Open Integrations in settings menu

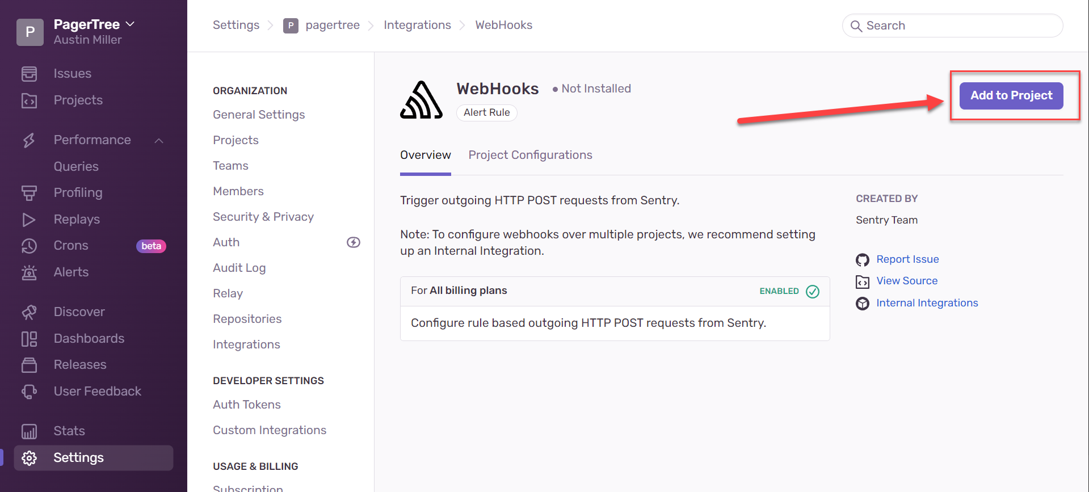tap(246, 344)
